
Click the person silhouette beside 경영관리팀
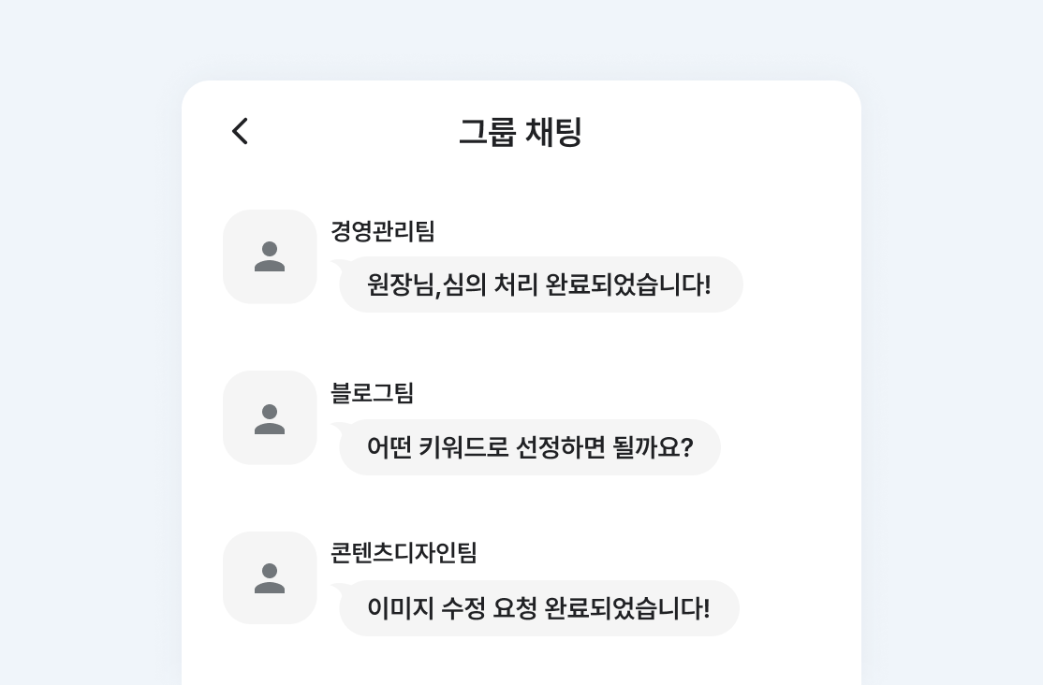[x=270, y=256]
